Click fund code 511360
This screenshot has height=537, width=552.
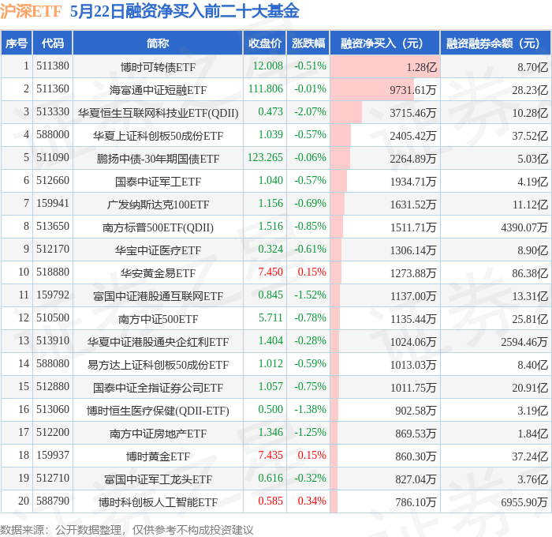53,89
